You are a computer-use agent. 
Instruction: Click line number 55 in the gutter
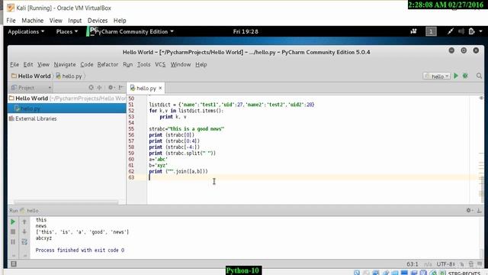tap(131, 129)
